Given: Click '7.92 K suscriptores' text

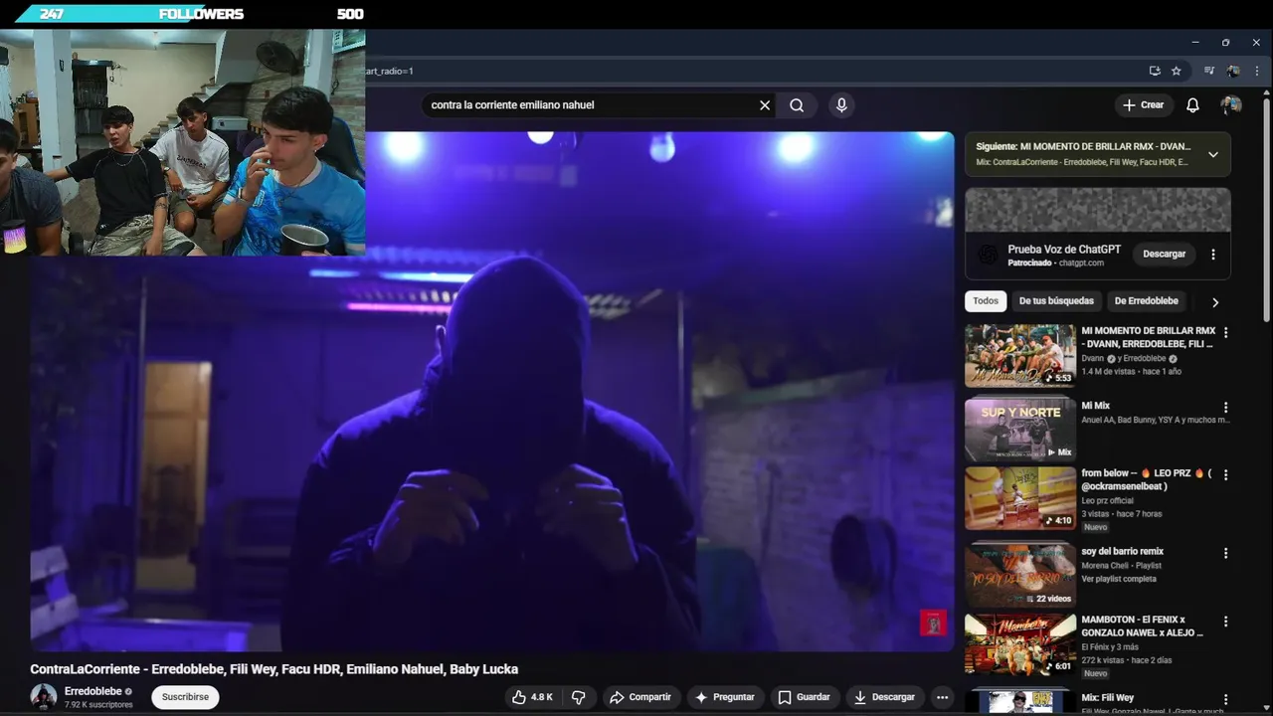Looking at the screenshot, I should 98,705.
